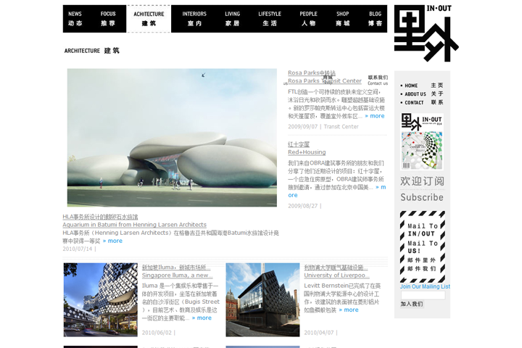Open the People section in the menu
522x348 pixels.
tap(309, 18)
